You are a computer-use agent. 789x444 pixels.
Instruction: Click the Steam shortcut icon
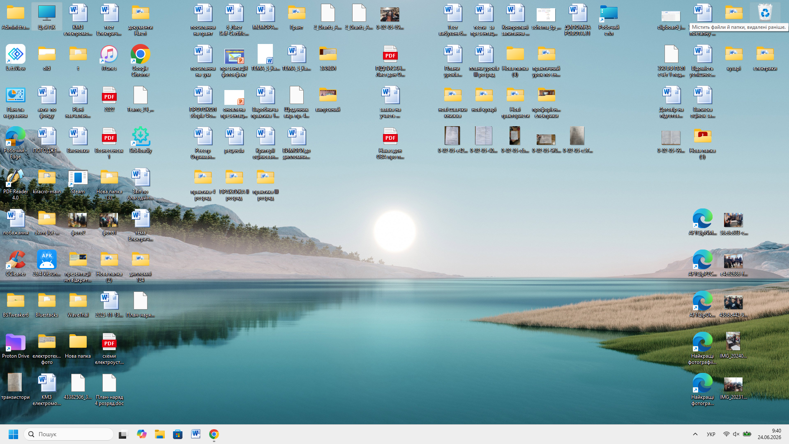click(x=78, y=181)
